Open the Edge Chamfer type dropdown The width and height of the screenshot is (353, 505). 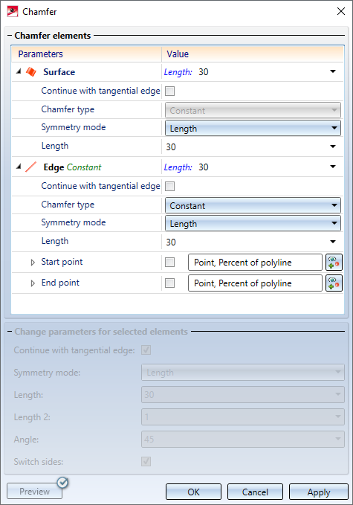[x=253, y=205]
